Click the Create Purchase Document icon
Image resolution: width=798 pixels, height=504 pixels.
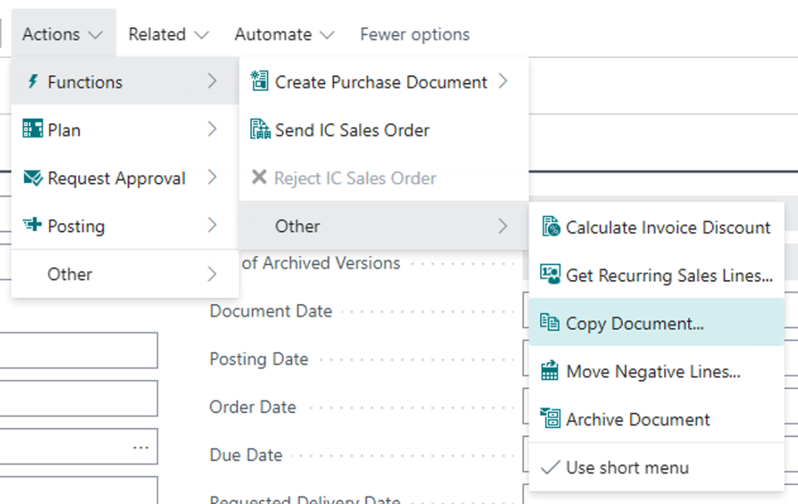pos(260,81)
